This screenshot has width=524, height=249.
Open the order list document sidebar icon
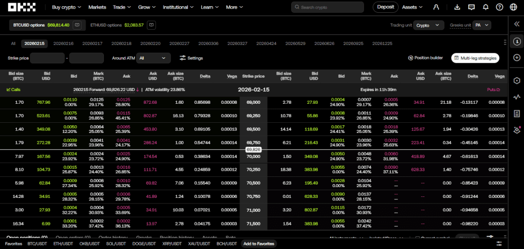coord(517,114)
